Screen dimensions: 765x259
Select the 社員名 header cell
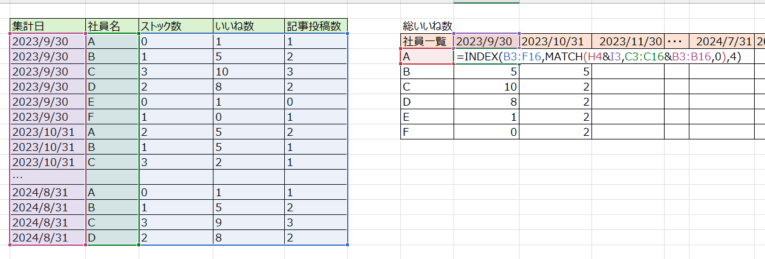click(x=112, y=26)
